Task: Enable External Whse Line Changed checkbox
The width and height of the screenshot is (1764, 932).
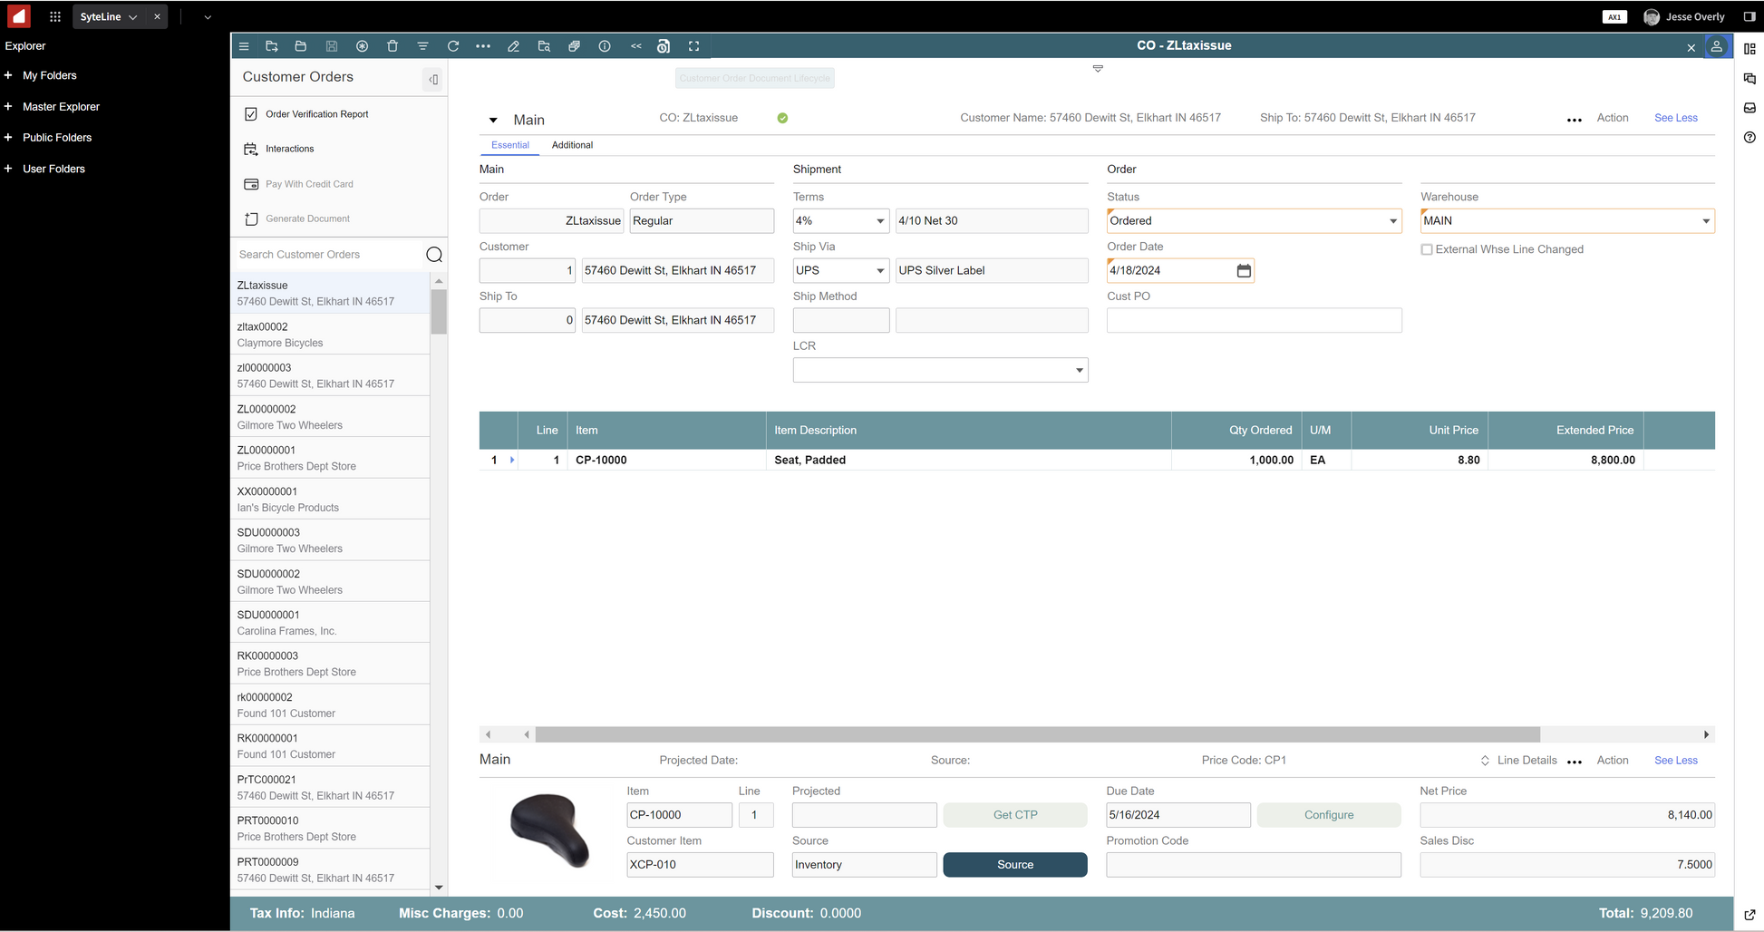Action: coord(1427,249)
